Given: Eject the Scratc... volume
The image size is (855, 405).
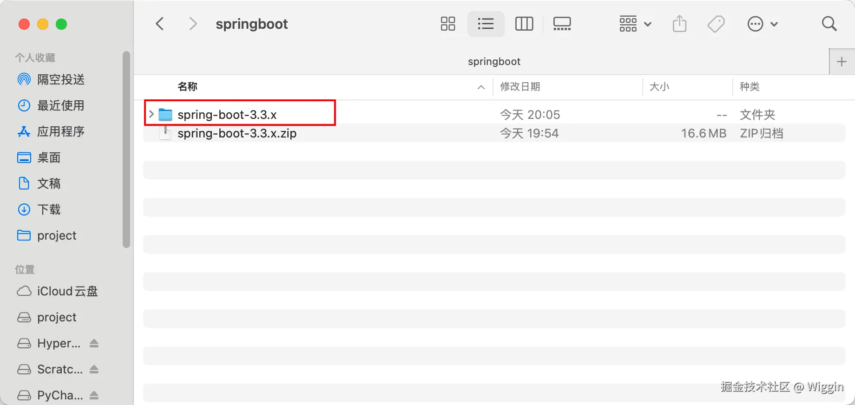Looking at the screenshot, I should pos(94,369).
